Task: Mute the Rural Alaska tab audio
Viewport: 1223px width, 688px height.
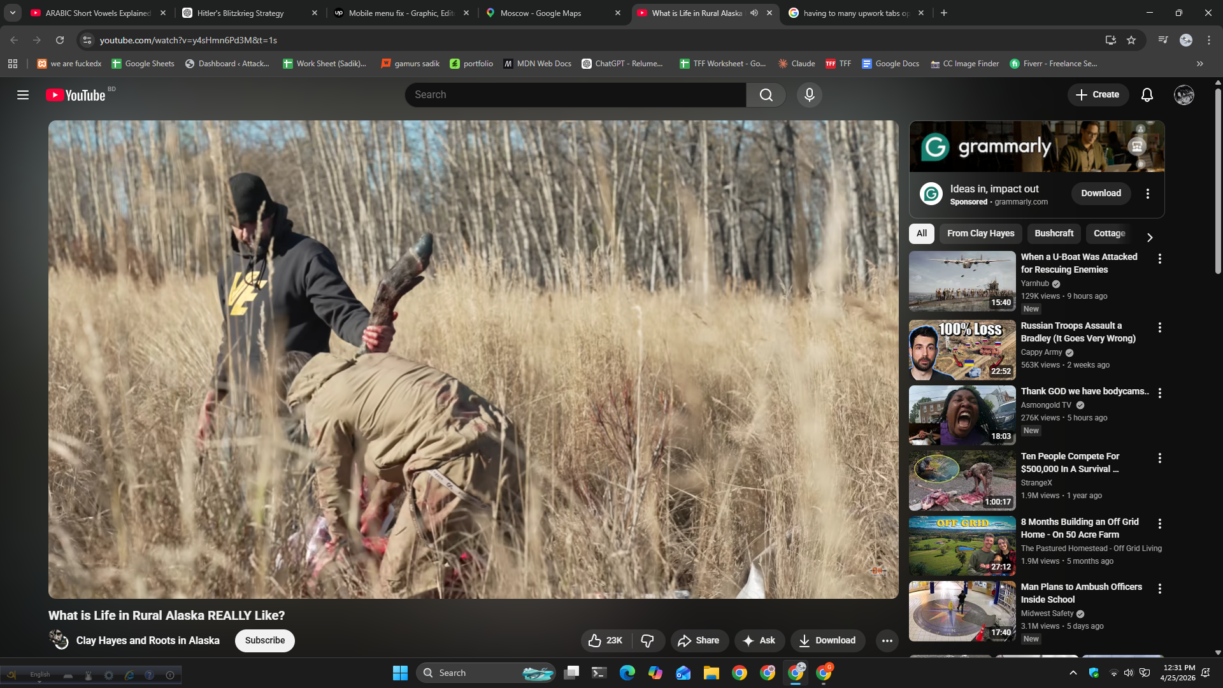Action: pos(754,13)
